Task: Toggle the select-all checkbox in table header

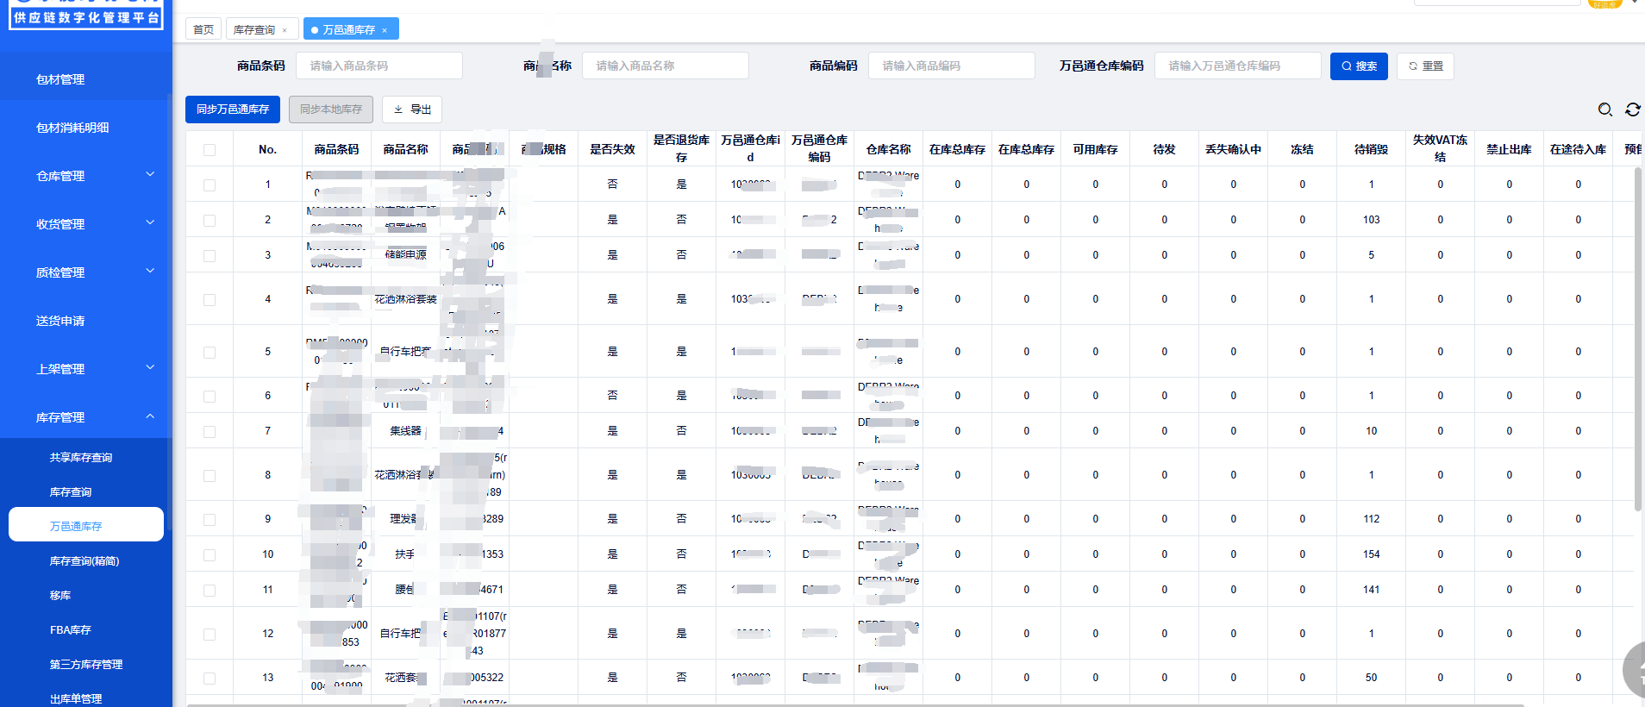Action: [210, 150]
